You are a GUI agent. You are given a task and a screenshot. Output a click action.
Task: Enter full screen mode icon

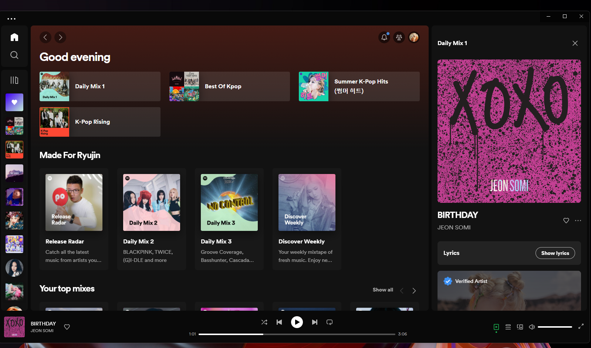pyautogui.click(x=581, y=326)
